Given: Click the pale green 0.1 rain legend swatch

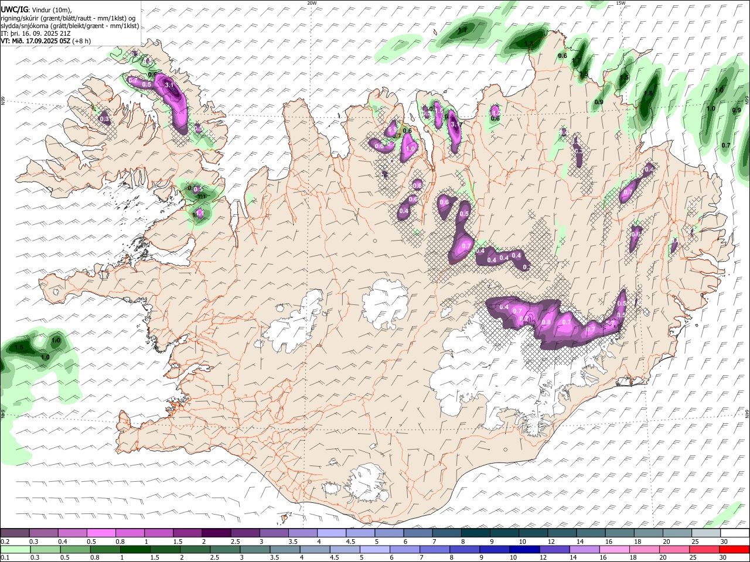Looking at the screenshot, I should click(15, 549).
